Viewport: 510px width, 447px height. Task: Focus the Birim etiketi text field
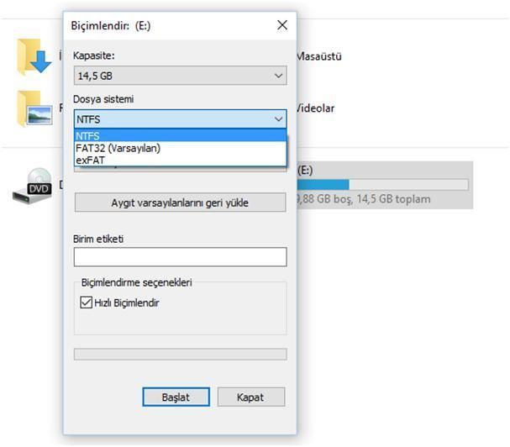[x=180, y=257]
